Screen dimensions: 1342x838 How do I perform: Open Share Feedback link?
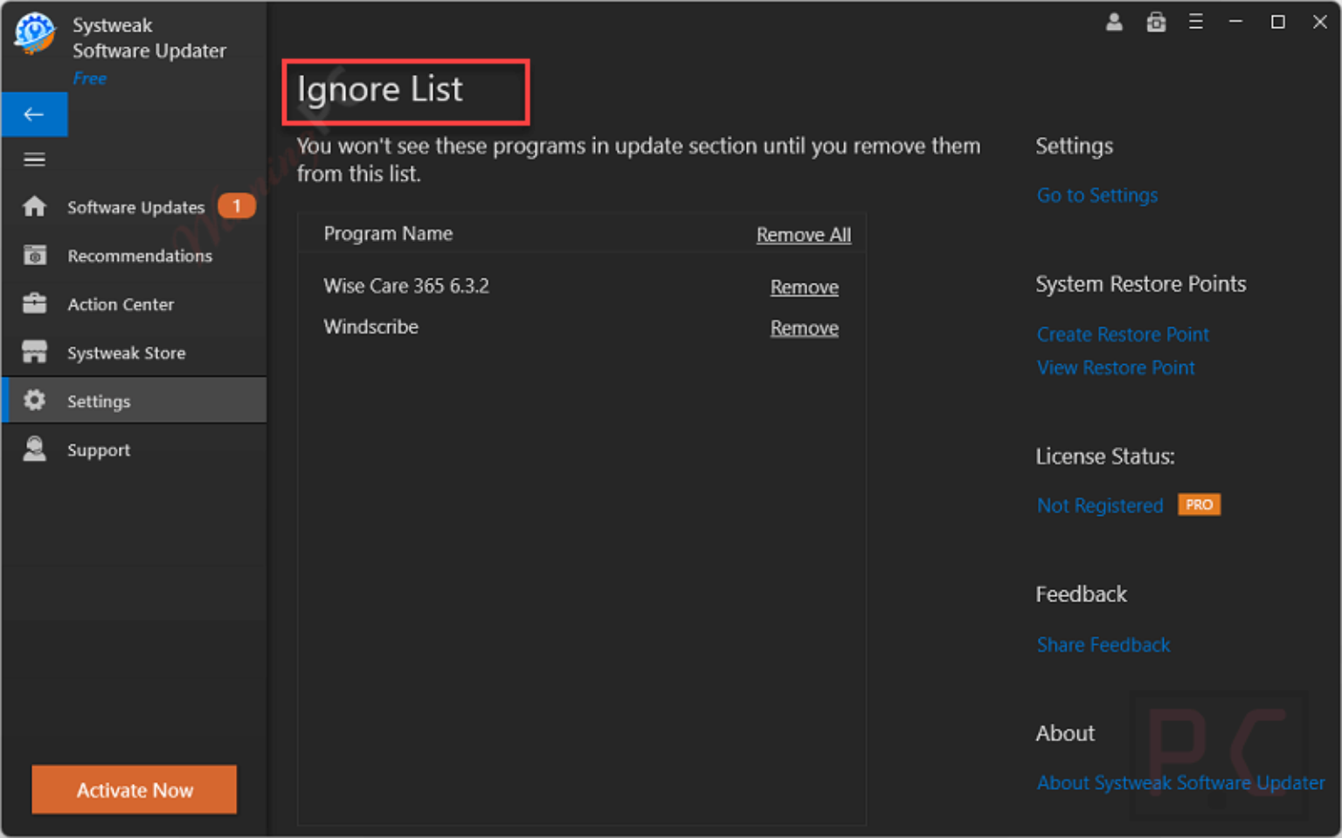1103,645
